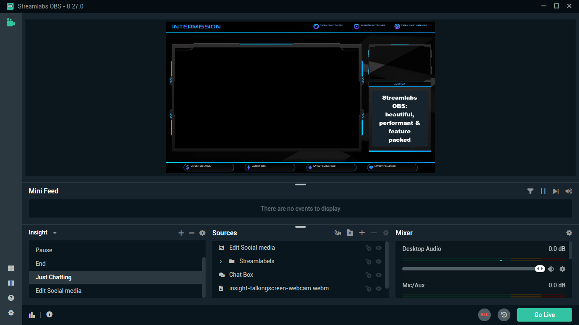Screen dimensions: 579x325
Task: Hide the Chat Box source
Action: point(379,275)
